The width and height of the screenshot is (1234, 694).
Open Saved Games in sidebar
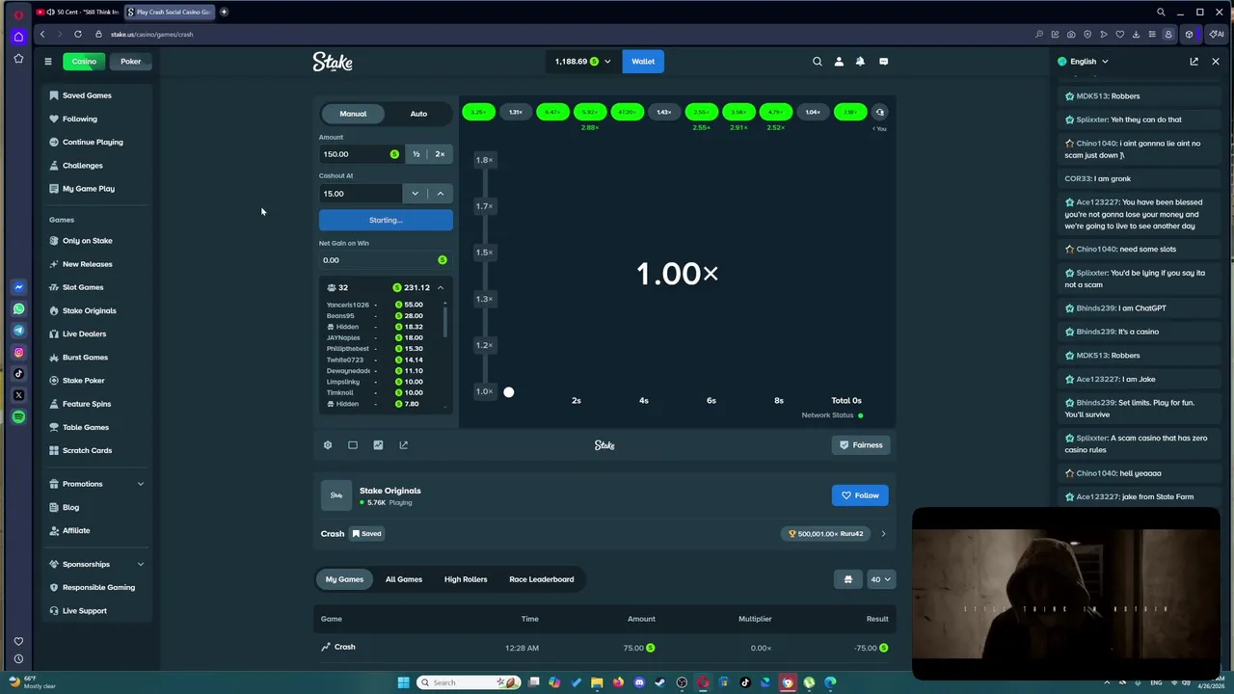pos(87,95)
